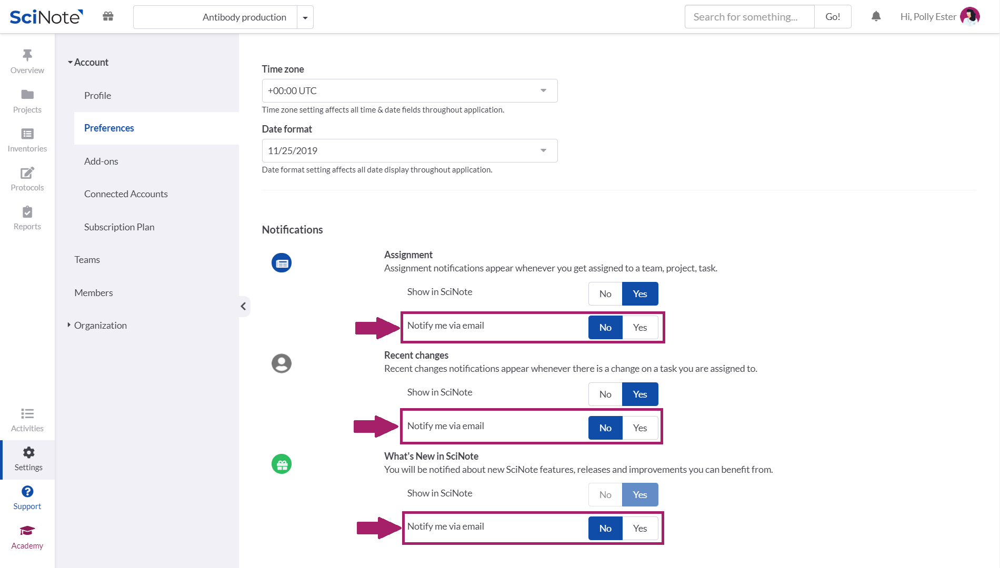Click the Assignment notification icon

pos(282,263)
